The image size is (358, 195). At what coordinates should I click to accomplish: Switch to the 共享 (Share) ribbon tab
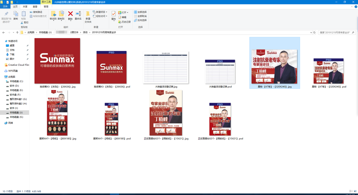[25, 6]
